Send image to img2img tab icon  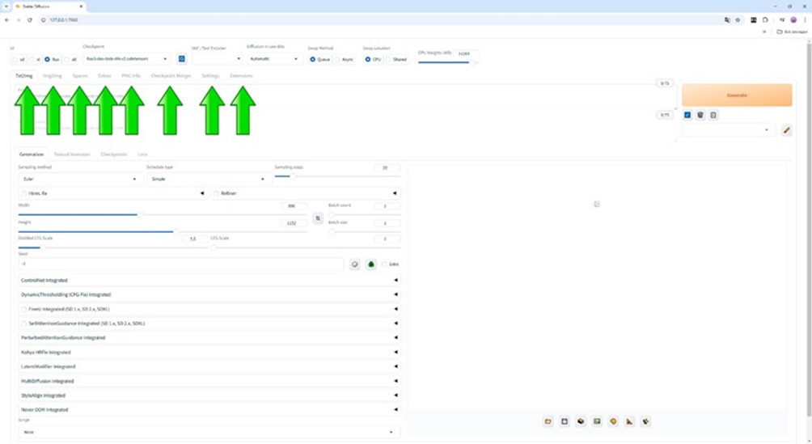[x=597, y=421]
